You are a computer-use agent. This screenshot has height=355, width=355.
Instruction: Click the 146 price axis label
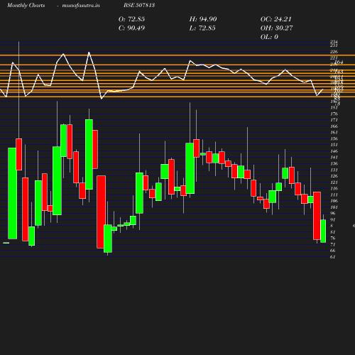(x=334, y=151)
